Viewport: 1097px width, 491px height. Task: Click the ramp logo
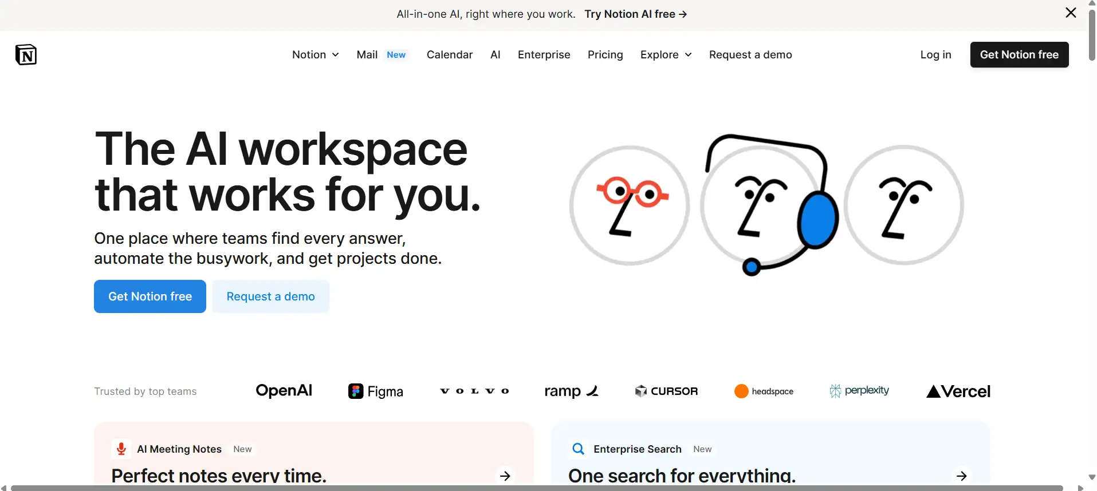tap(571, 391)
